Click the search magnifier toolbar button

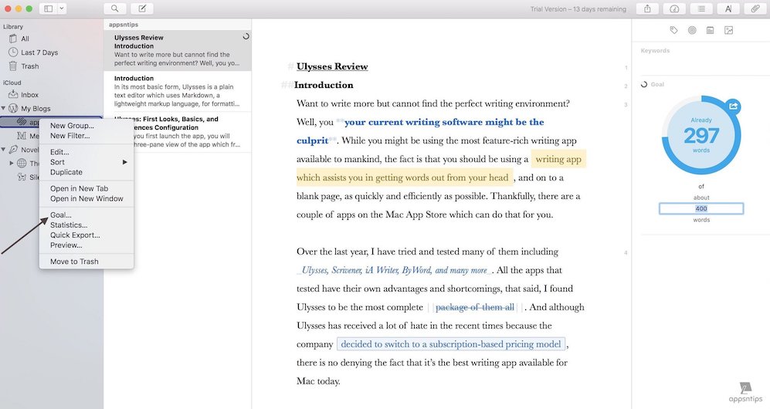click(x=114, y=8)
